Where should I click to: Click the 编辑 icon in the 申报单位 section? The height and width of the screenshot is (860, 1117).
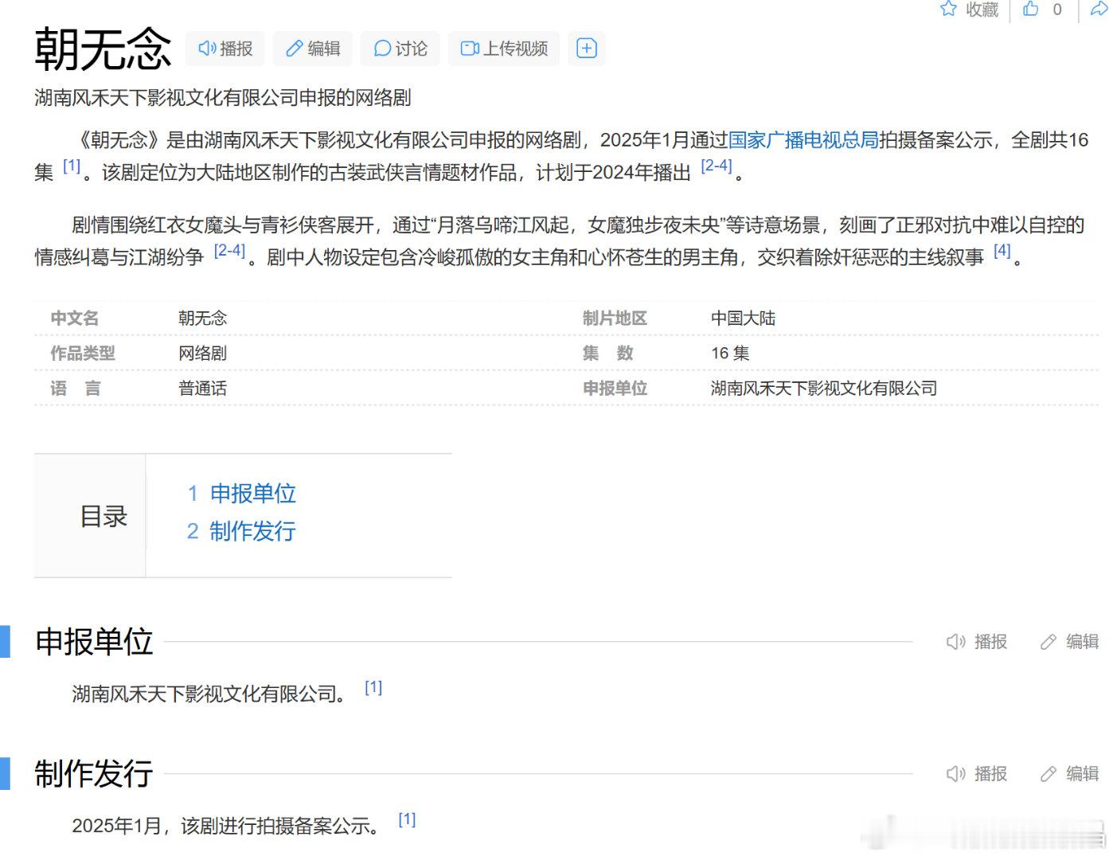click(1047, 642)
